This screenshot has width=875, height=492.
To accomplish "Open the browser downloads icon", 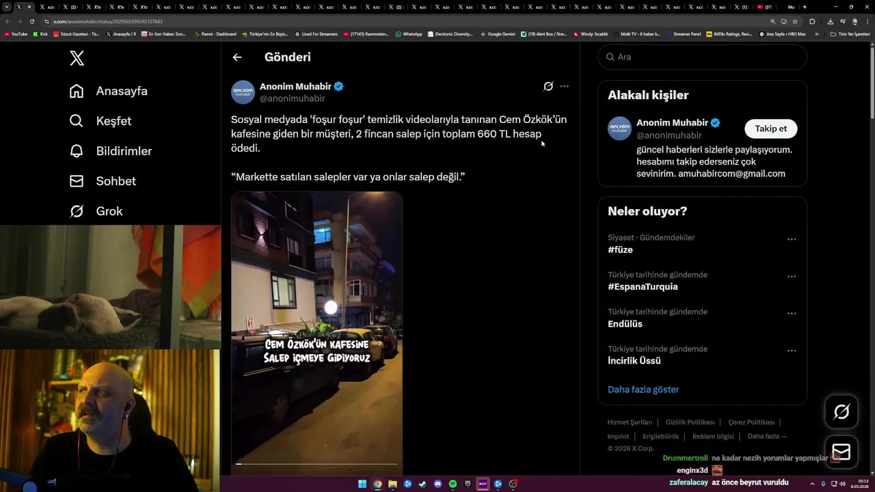I will coord(831,21).
